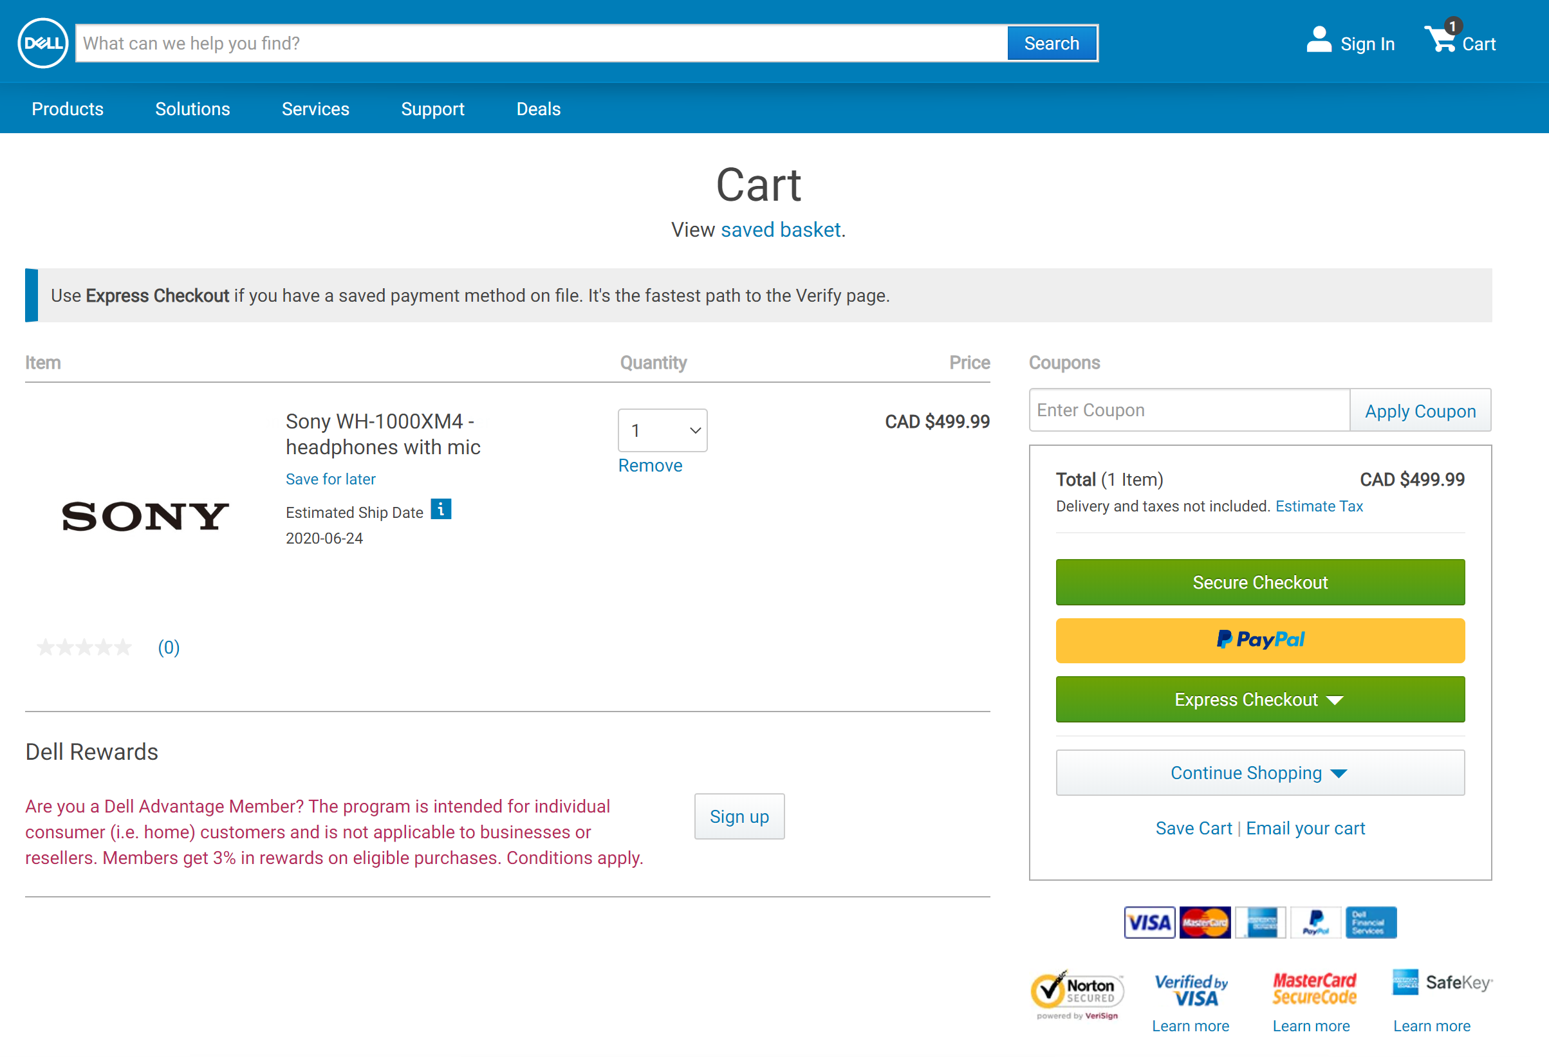Click the Sony product logo thumbnail

145,517
